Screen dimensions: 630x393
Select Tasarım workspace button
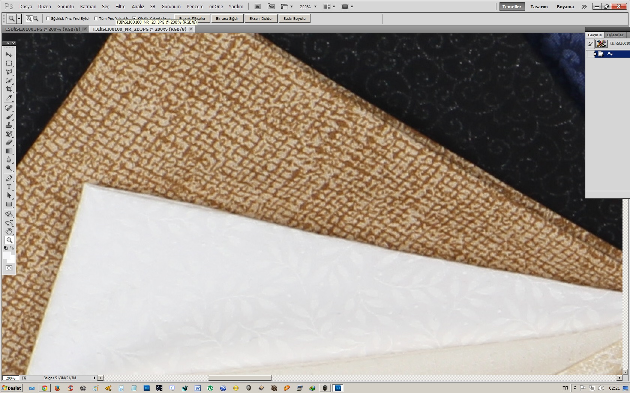coord(539,7)
